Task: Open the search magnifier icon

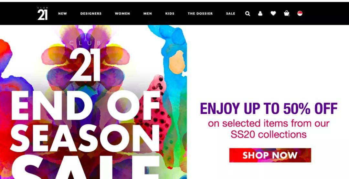Action: tap(248, 14)
